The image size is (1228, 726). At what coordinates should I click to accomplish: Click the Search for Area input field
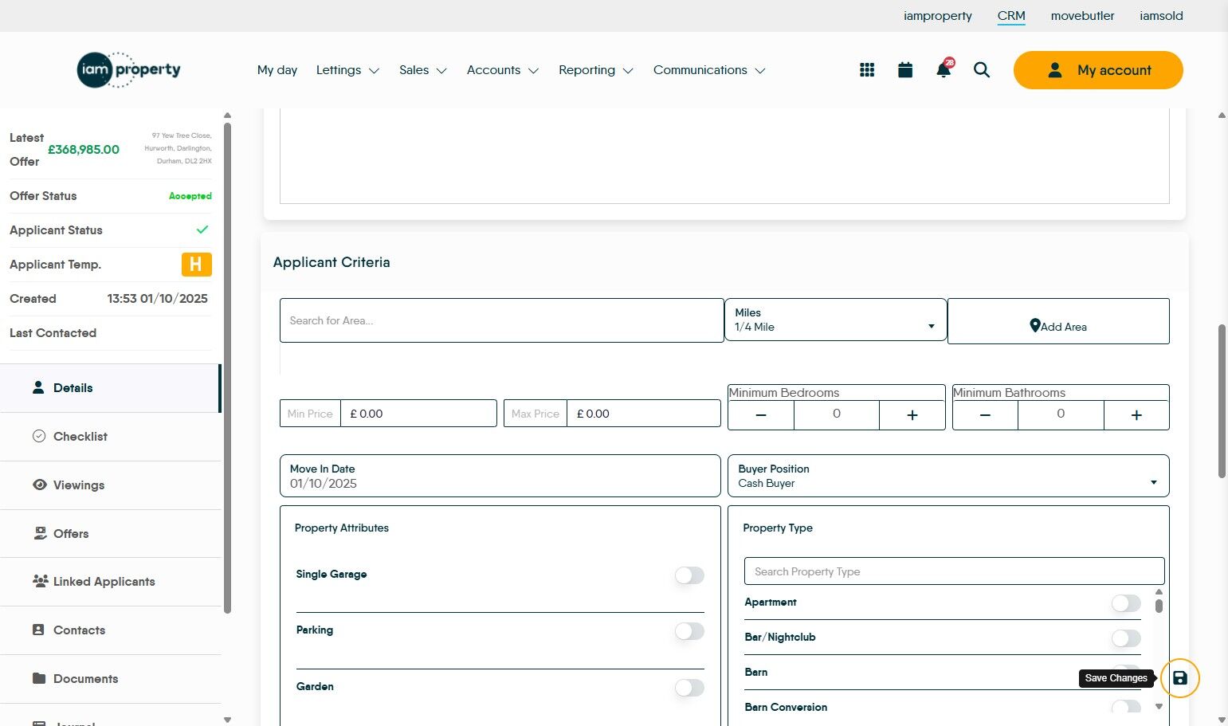point(501,320)
